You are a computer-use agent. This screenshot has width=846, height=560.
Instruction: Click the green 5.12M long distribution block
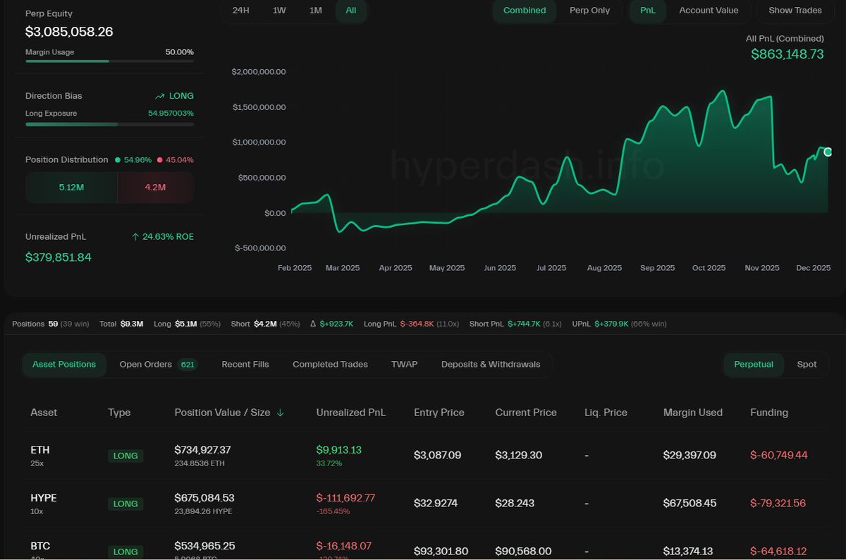72,188
